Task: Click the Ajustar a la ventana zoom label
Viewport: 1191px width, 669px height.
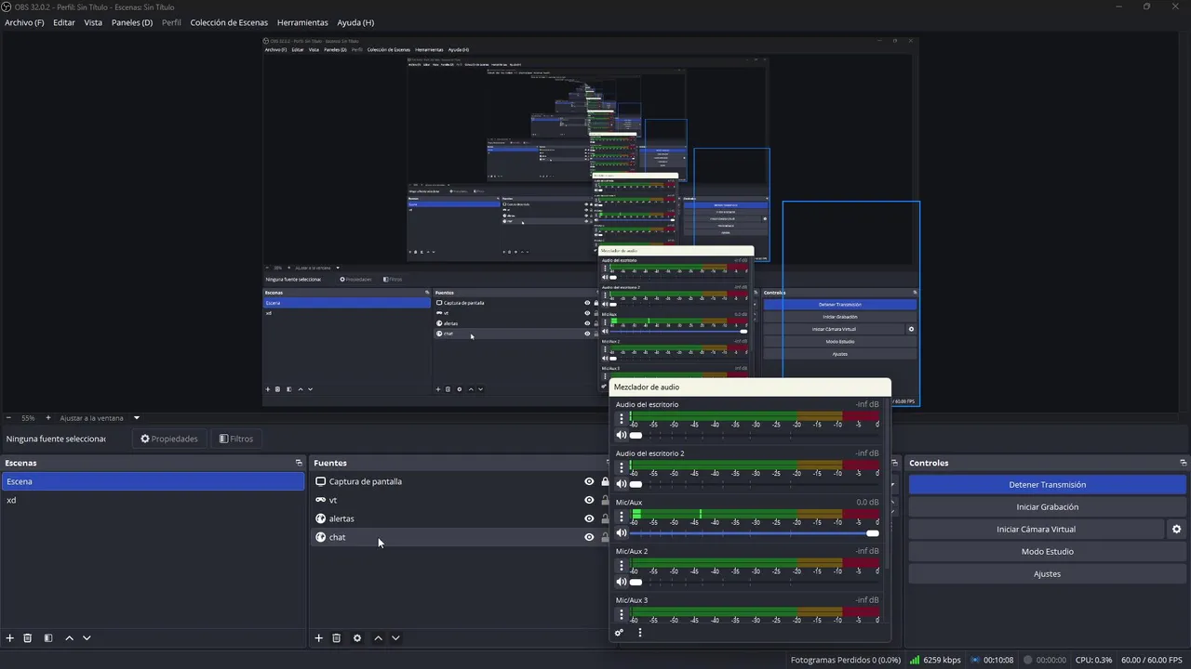Action: 91,418
